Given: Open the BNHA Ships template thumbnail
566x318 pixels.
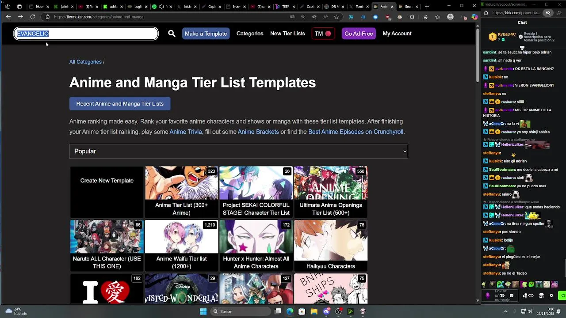Looking at the screenshot, I should pos(331,288).
